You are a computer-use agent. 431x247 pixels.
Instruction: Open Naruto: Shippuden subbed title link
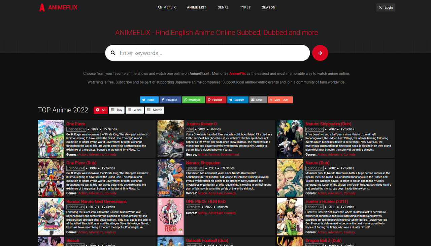tap(203, 163)
